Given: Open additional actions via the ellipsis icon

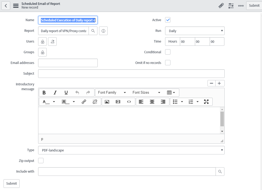Looking at the screenshot, I should tap(241, 5).
